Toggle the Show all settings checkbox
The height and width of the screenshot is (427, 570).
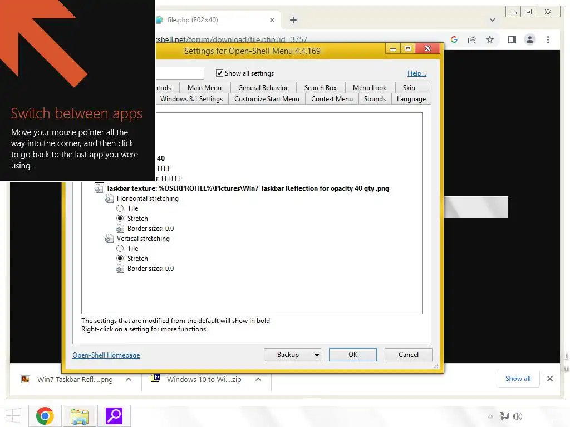[x=219, y=73]
